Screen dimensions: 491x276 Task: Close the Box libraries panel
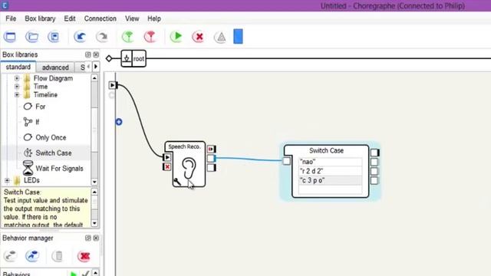96,54
